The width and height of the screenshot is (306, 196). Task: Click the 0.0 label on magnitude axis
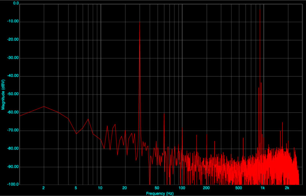[16, 3]
